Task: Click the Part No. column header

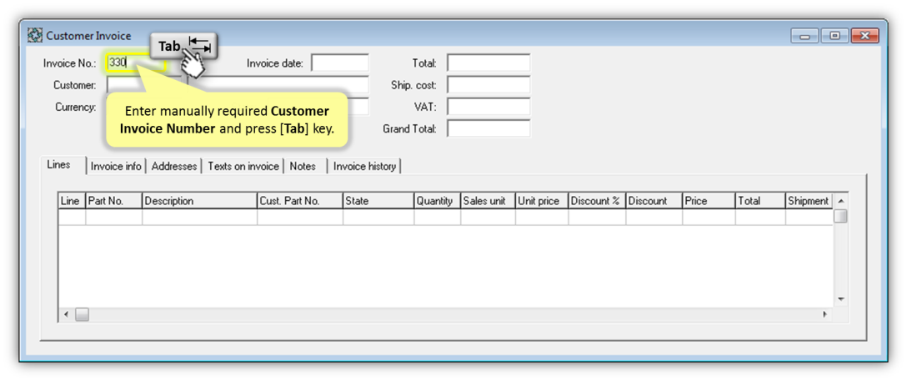Action: [114, 201]
